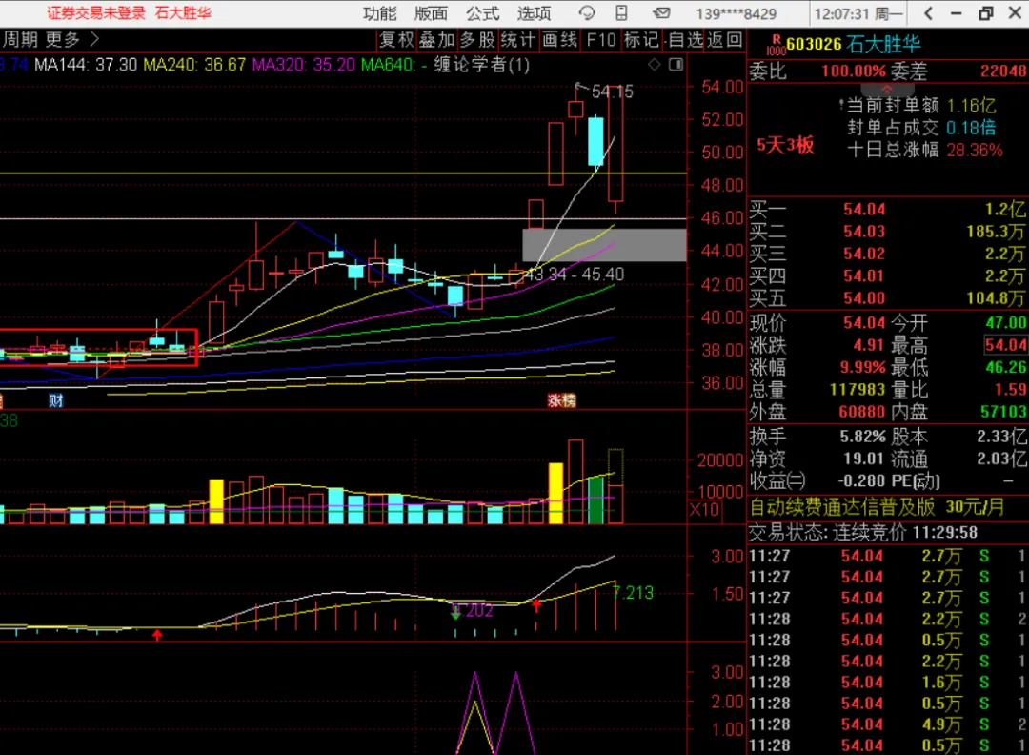
Task: Click the 自动续费通达信普及版 ad link
Action: (x=842, y=507)
